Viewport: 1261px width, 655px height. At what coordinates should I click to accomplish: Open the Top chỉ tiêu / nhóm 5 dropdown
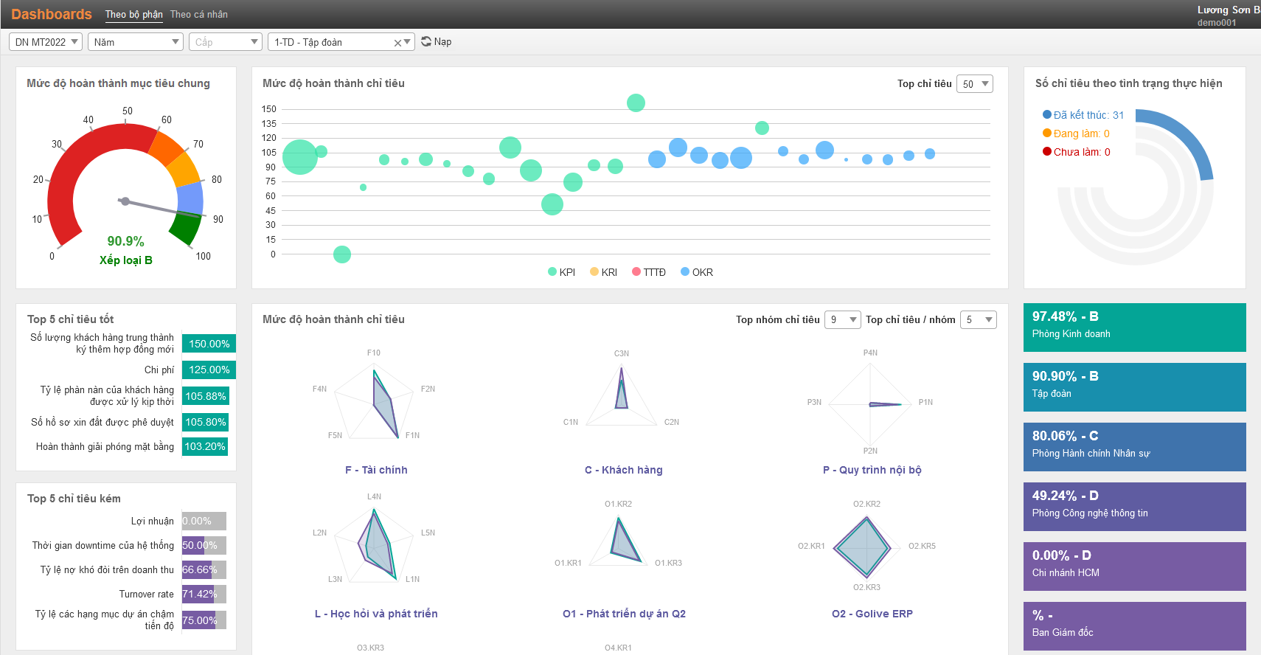[979, 319]
